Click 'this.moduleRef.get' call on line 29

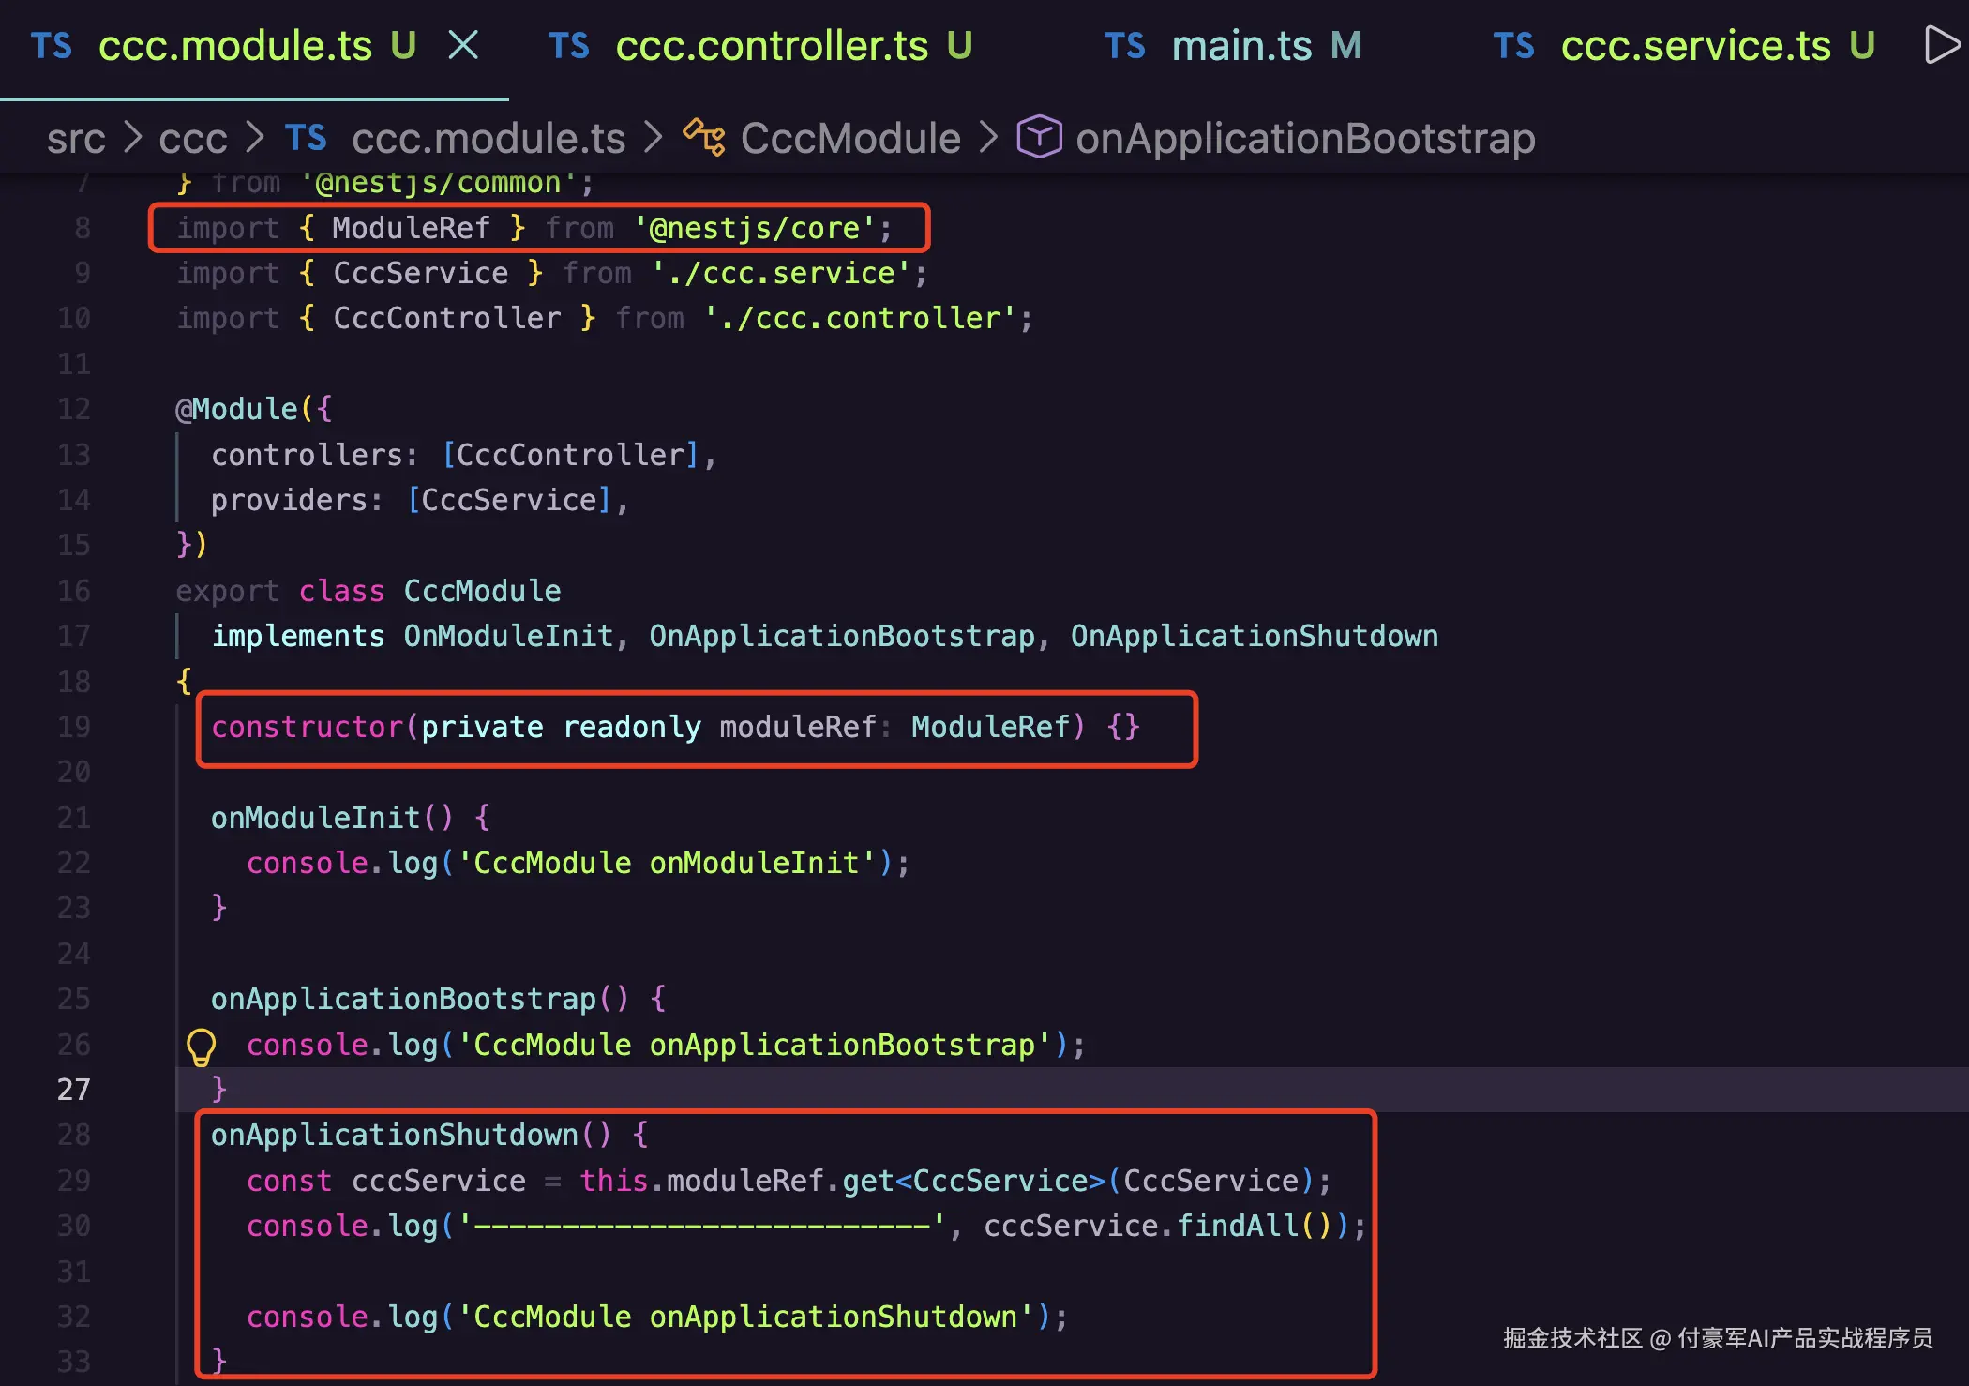pyautogui.click(x=736, y=1181)
